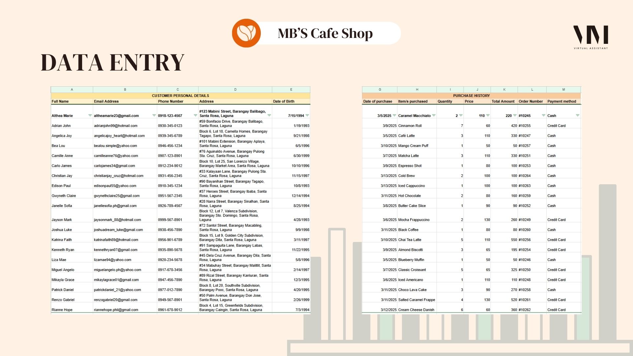The width and height of the screenshot is (633, 356).
Task: Click filter icon beside Caramel Macchiato
Action: coord(434,116)
